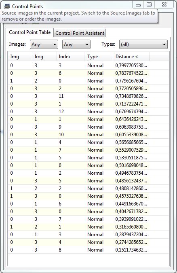This screenshot has width=177, height=273.
Task: Select the control point row with index 12
Action: tap(88, 112)
